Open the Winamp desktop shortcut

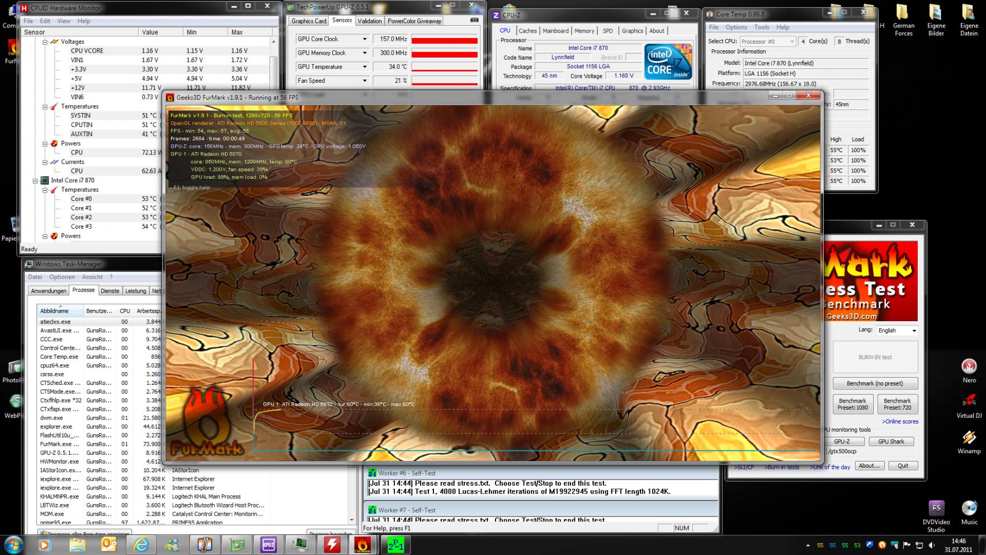click(x=969, y=441)
